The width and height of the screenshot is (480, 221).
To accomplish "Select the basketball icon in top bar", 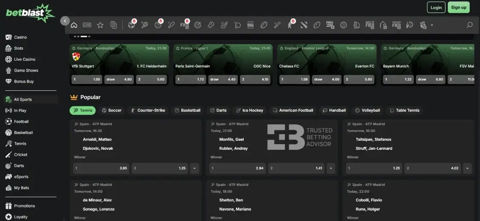I will pos(158,25).
